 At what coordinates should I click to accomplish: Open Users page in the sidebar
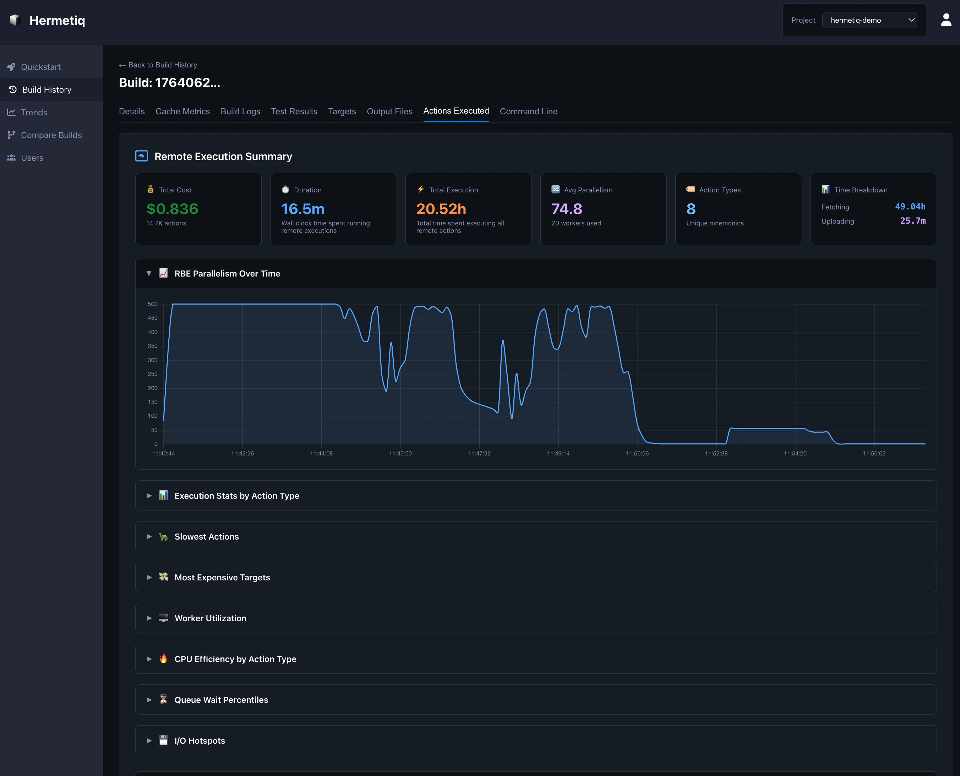(51, 158)
